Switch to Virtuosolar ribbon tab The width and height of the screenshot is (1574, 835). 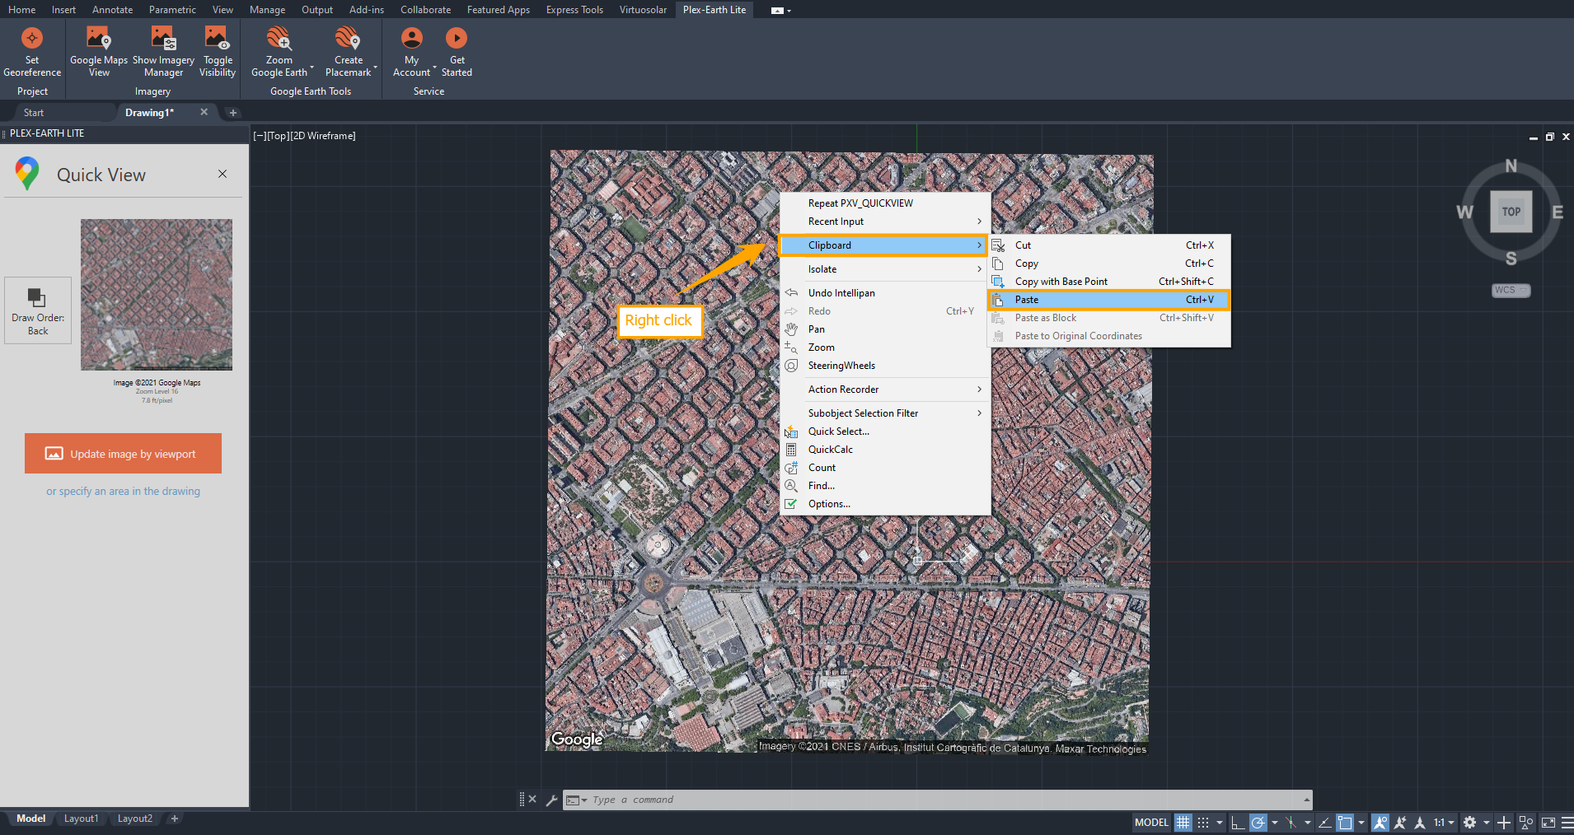pos(643,10)
